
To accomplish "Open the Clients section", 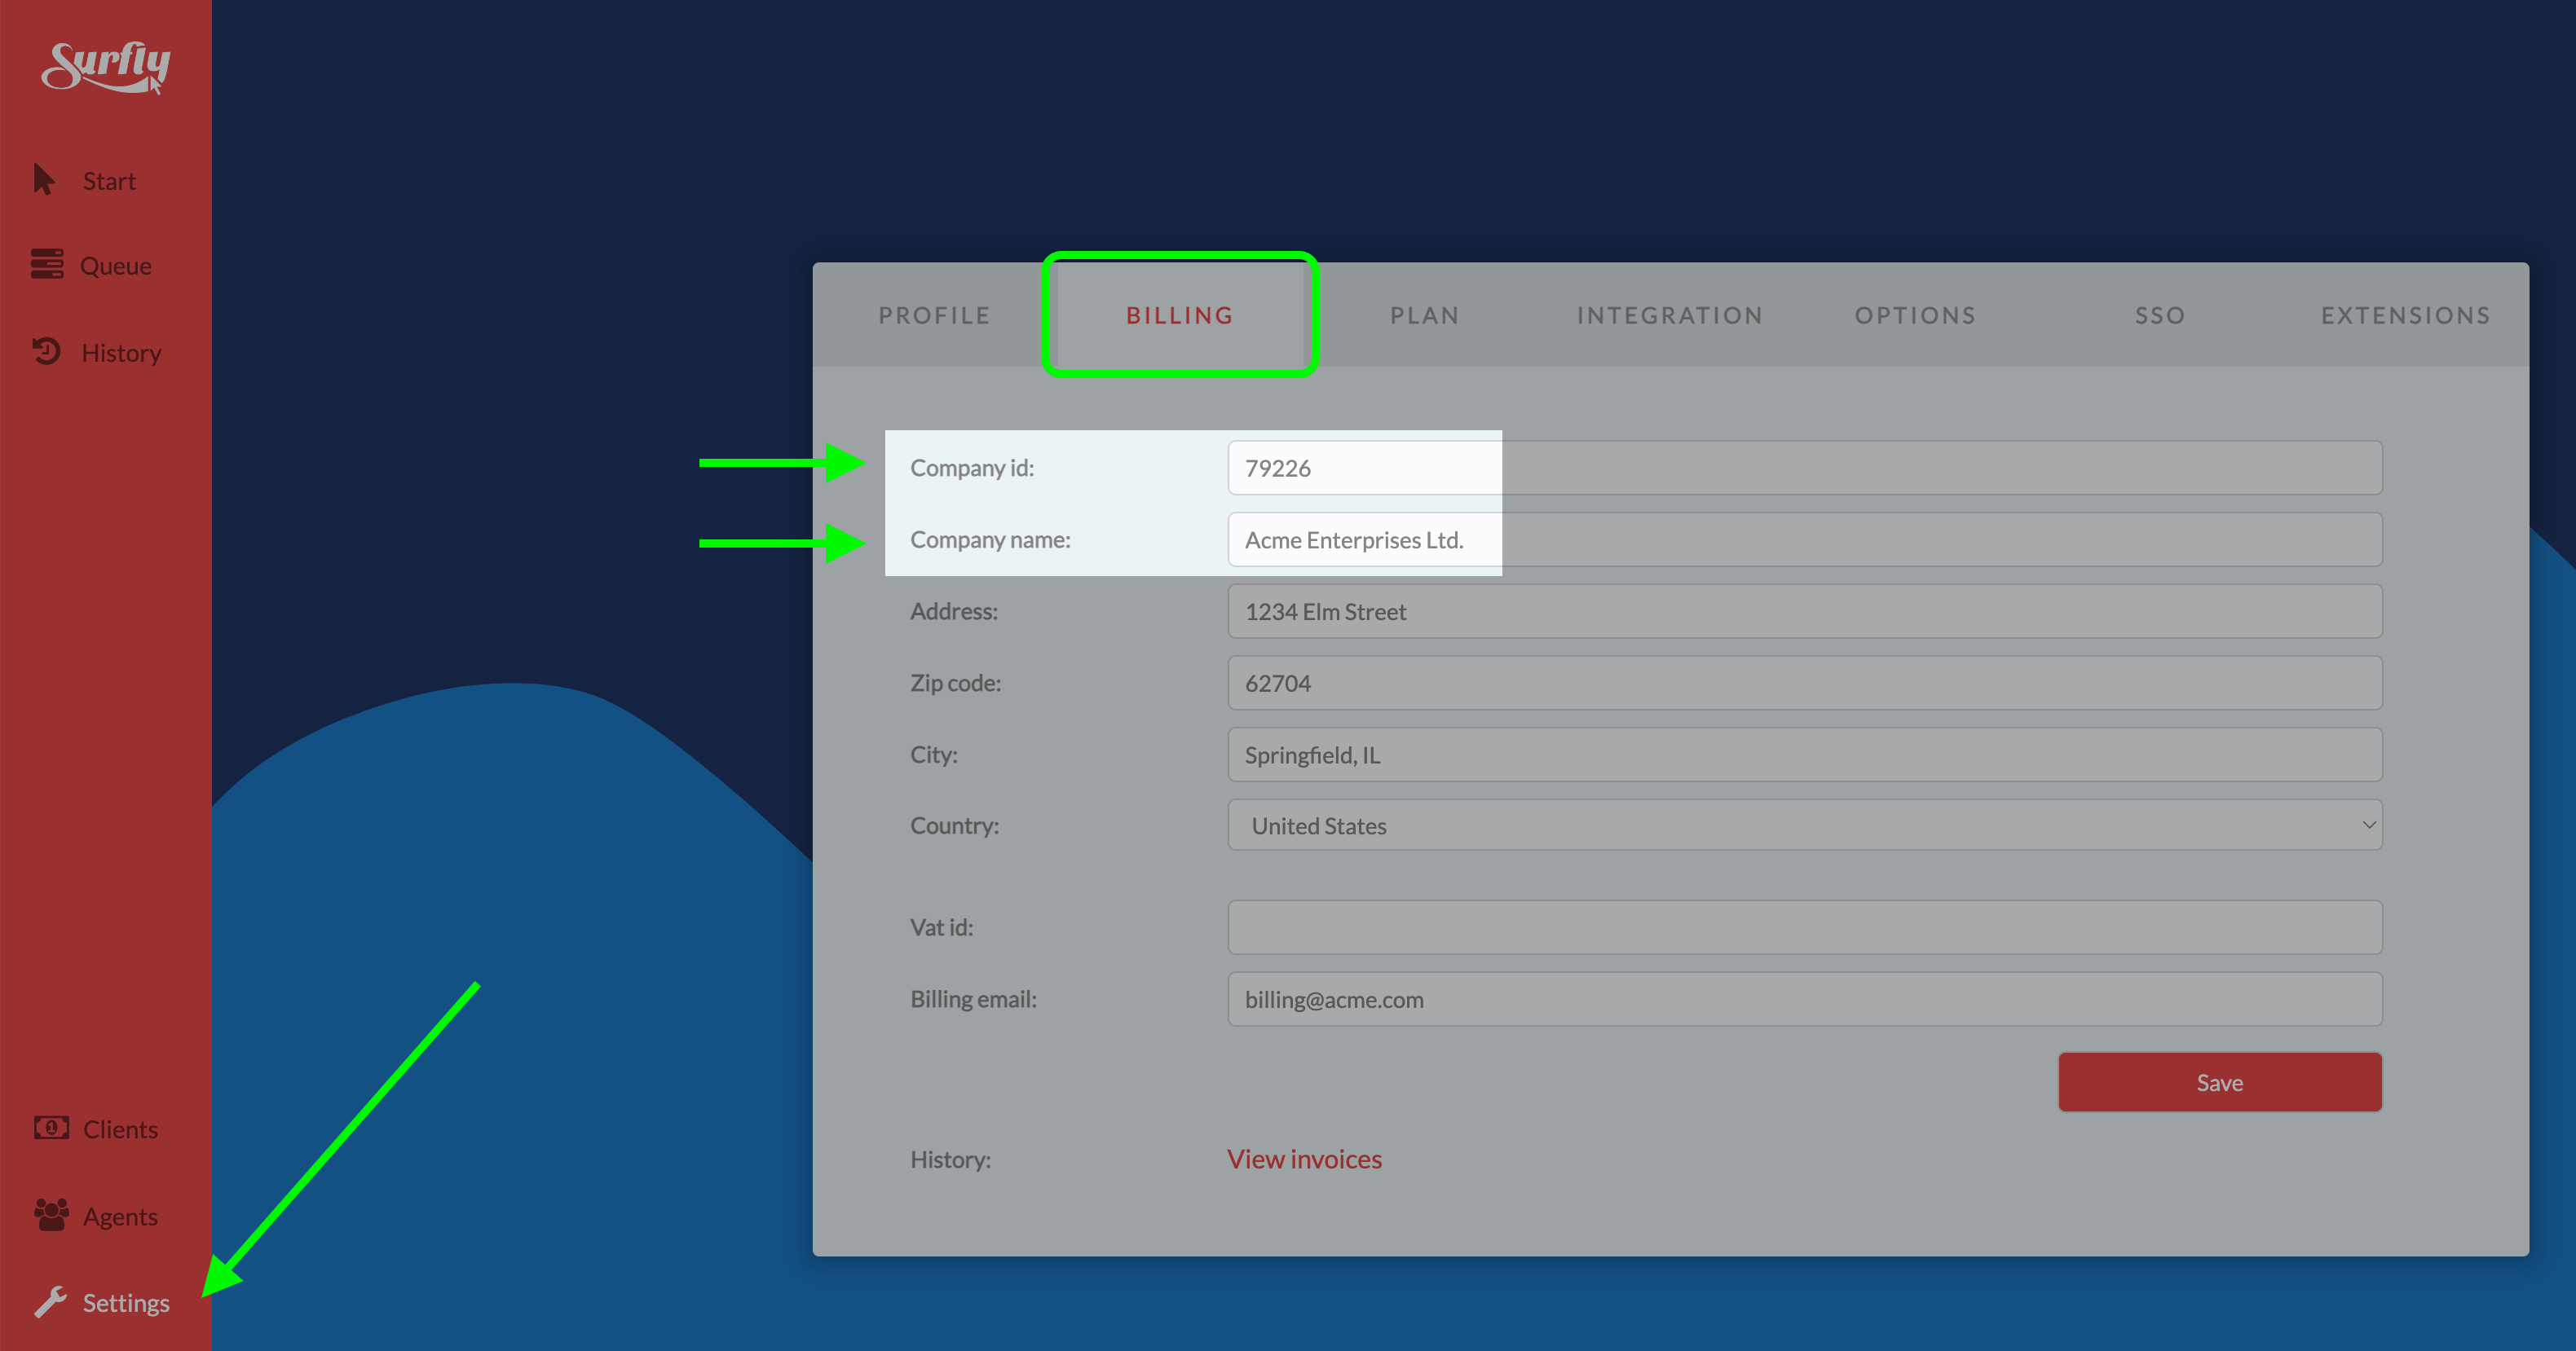I will (x=119, y=1128).
